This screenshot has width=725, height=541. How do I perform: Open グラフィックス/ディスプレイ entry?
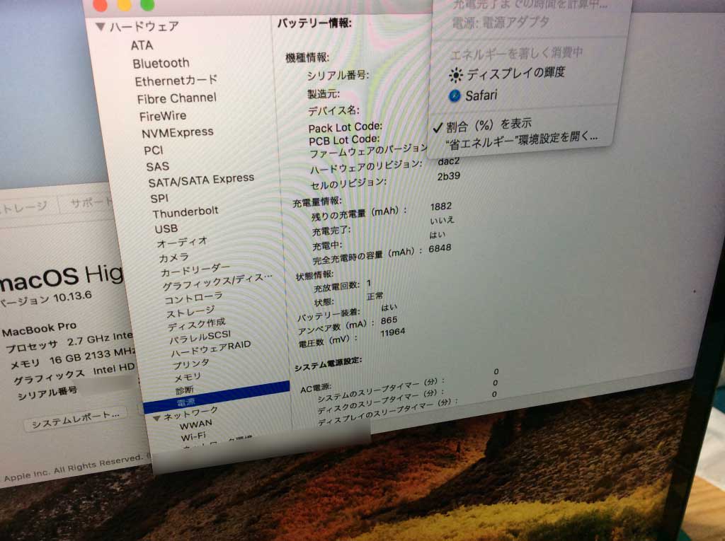(x=217, y=282)
